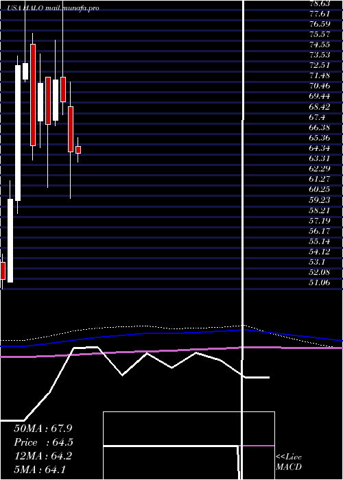Click the Price : 64.5 readout
Viewport: 343px width, 480px height.
coord(43,442)
